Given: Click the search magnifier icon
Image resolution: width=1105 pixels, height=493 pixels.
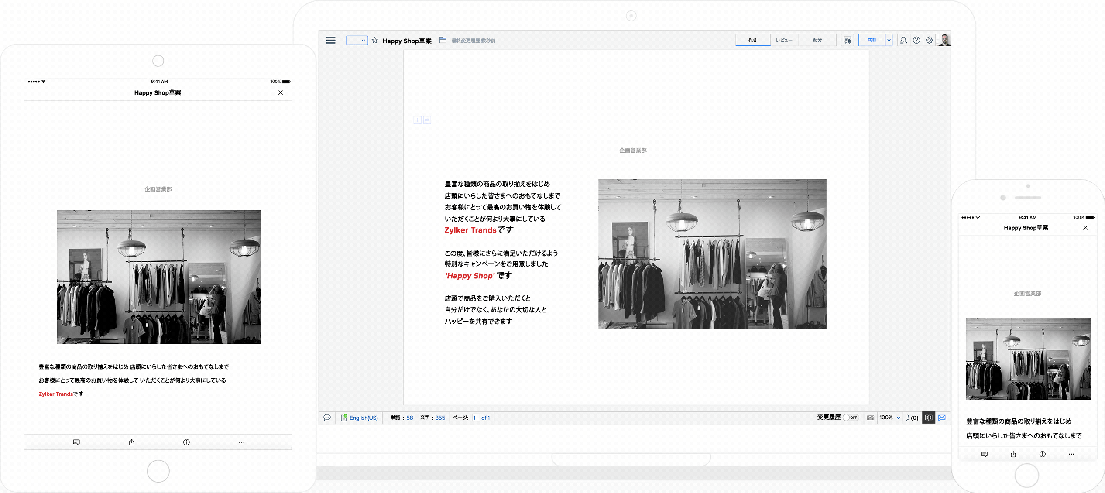Looking at the screenshot, I should [903, 40].
